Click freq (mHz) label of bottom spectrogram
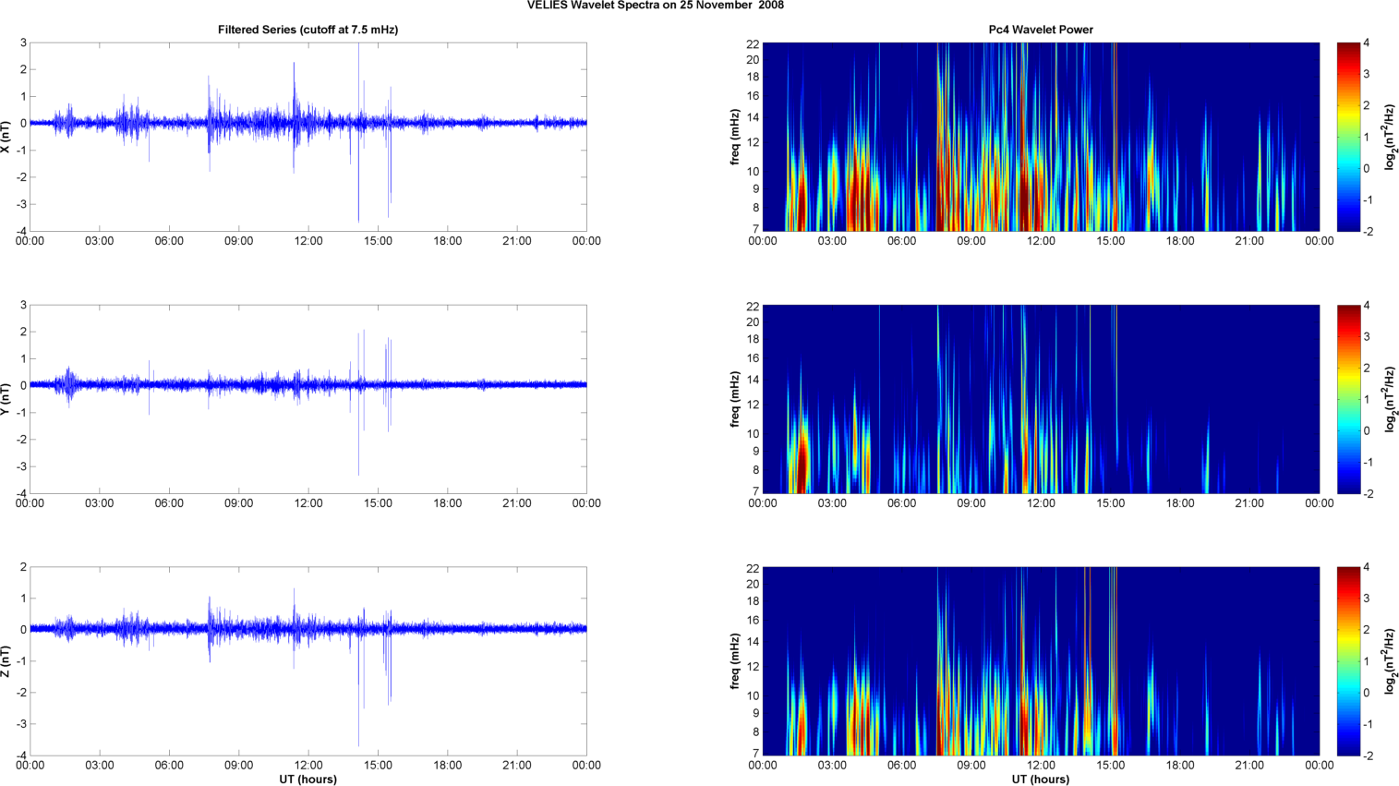The image size is (1399, 786). (735, 661)
